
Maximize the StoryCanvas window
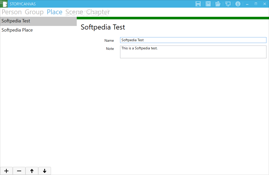(256, 4)
